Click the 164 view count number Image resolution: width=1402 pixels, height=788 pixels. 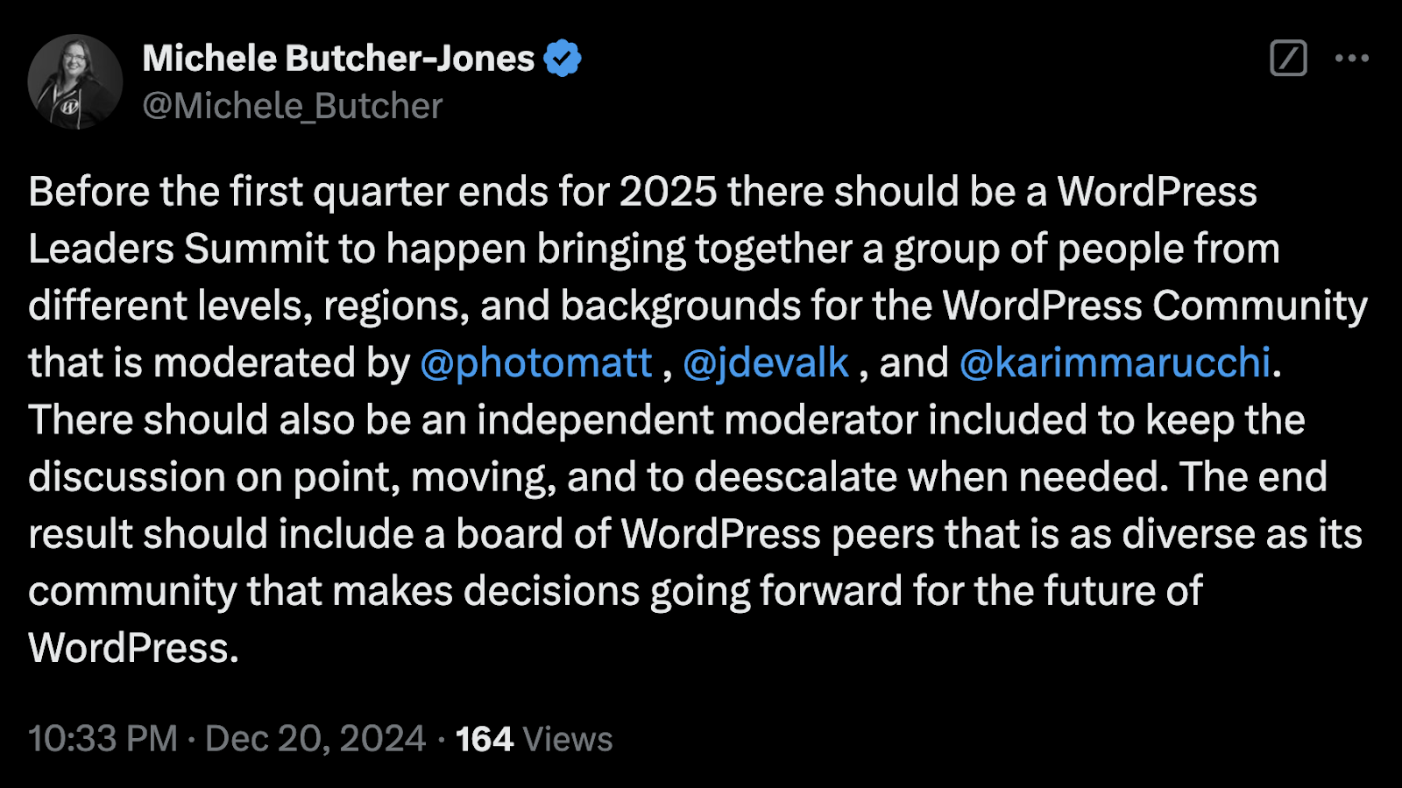coord(484,739)
